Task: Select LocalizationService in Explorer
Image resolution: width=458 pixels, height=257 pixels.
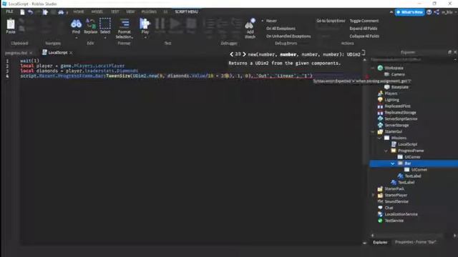Action: [401, 214]
